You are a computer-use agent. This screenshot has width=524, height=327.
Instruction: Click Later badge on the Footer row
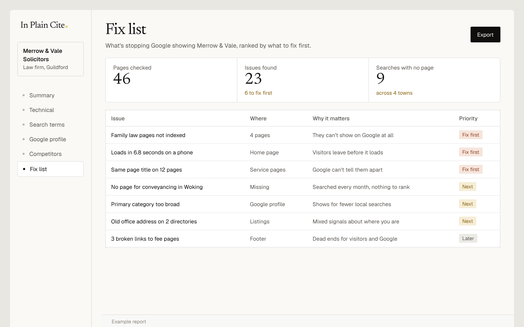click(468, 239)
